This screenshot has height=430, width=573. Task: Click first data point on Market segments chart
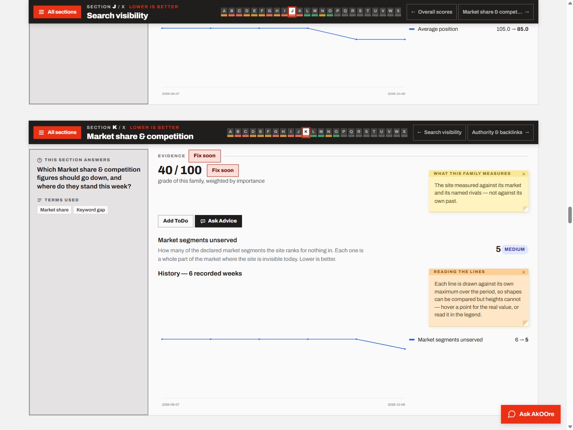coord(162,339)
